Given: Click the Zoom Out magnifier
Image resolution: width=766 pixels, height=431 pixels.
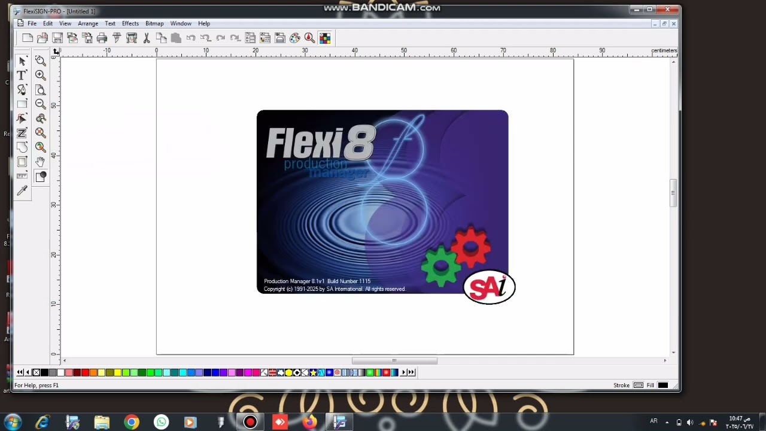Looking at the screenshot, I should click(41, 104).
